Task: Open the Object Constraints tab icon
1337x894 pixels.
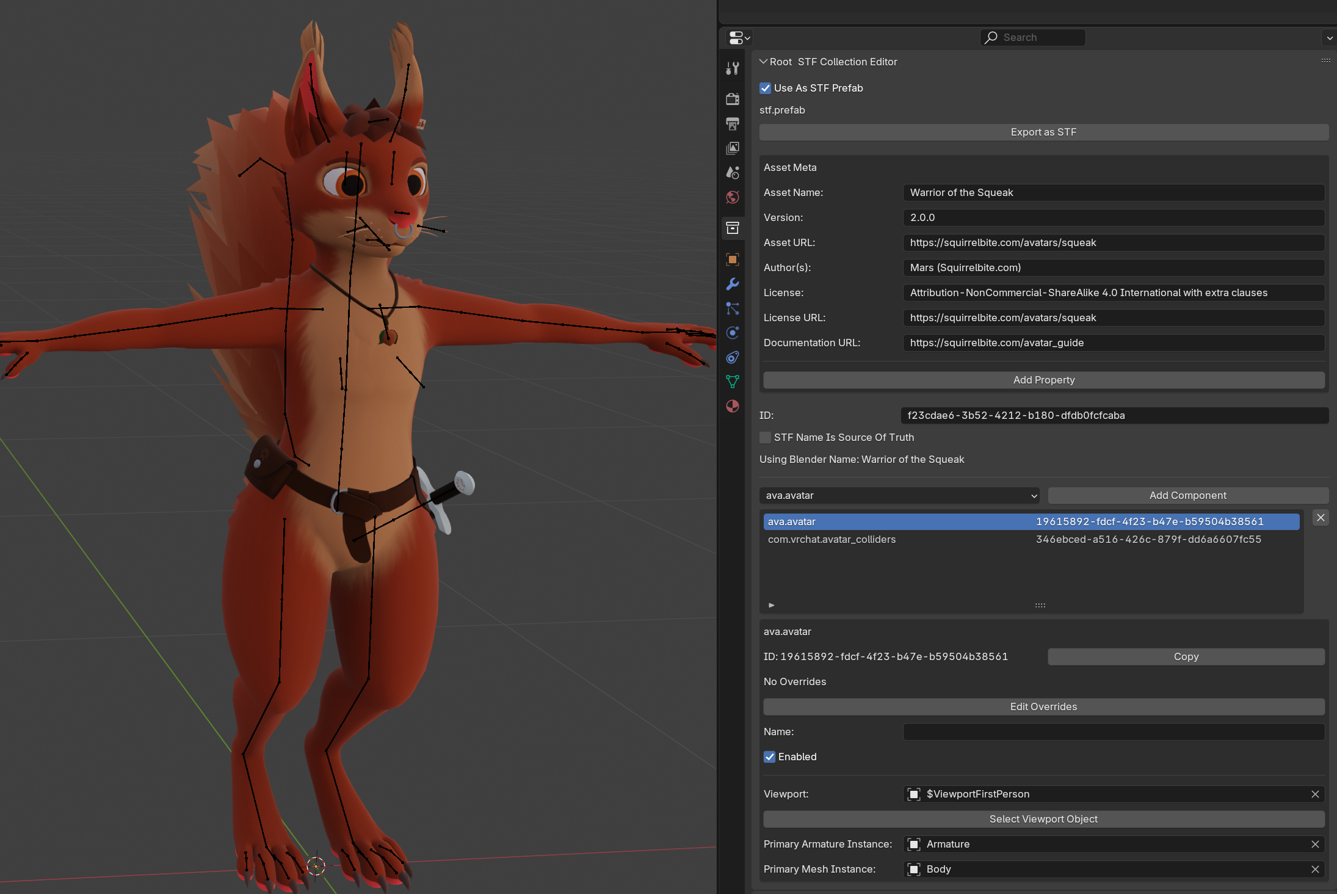Action: (x=733, y=357)
